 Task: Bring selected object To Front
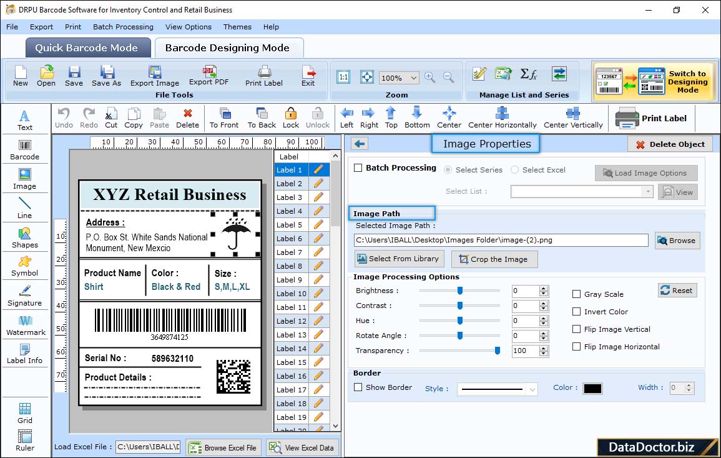[224, 118]
